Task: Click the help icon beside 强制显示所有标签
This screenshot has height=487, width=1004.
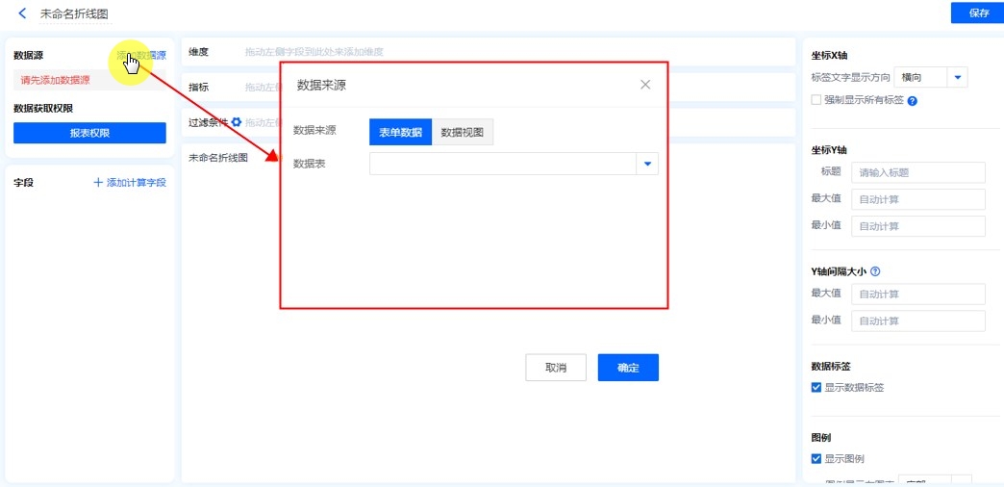Action: pyautogui.click(x=912, y=100)
